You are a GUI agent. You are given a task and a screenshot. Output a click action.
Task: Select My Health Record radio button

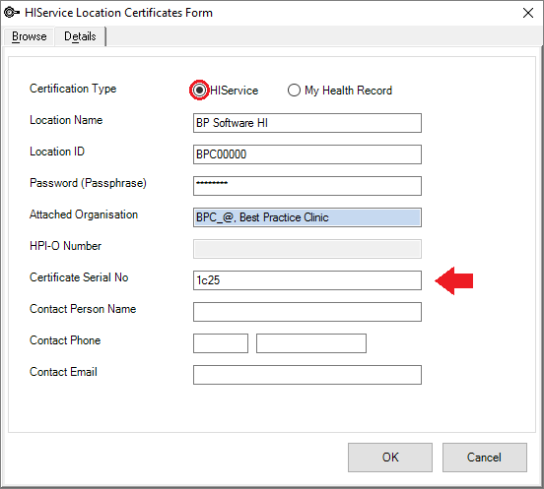point(294,91)
